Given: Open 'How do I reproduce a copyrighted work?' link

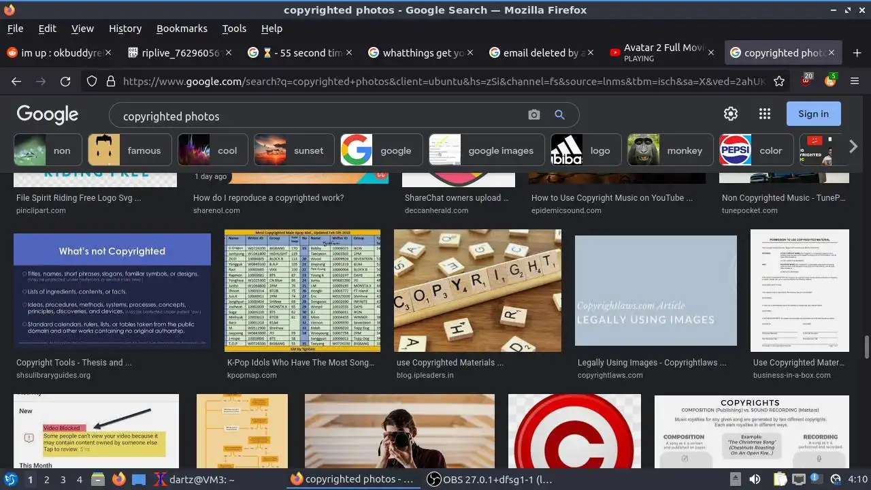Looking at the screenshot, I should coord(268,198).
